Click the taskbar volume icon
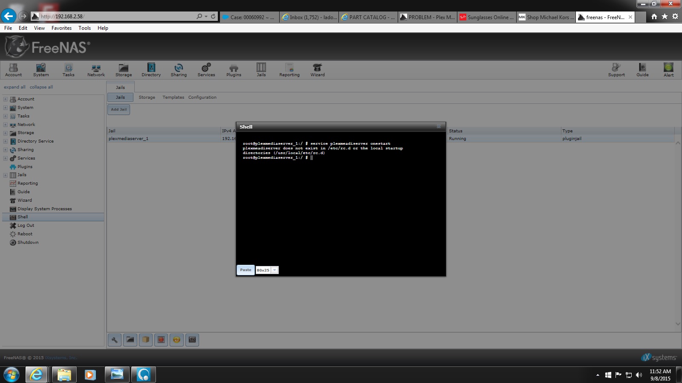Screen dimensions: 682x383 click(639, 375)
